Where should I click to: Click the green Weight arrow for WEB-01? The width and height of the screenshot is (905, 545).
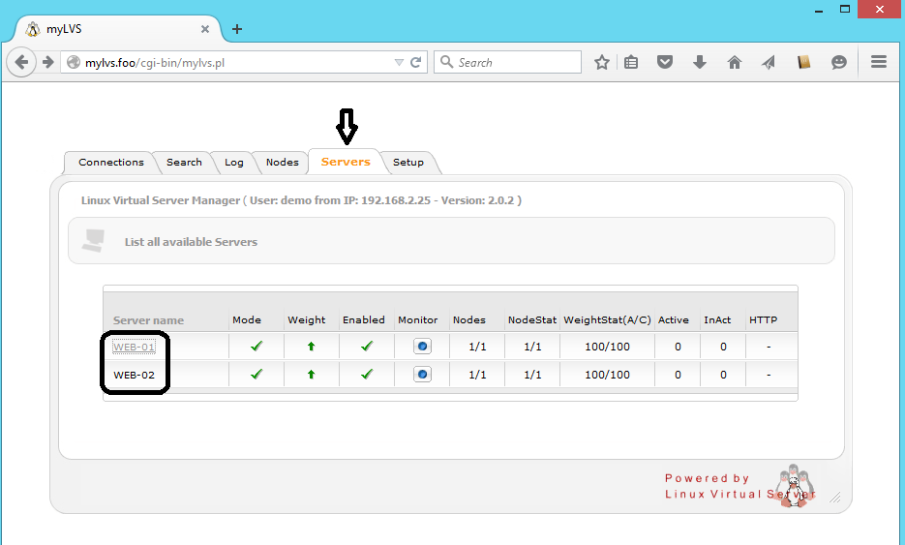[311, 347]
